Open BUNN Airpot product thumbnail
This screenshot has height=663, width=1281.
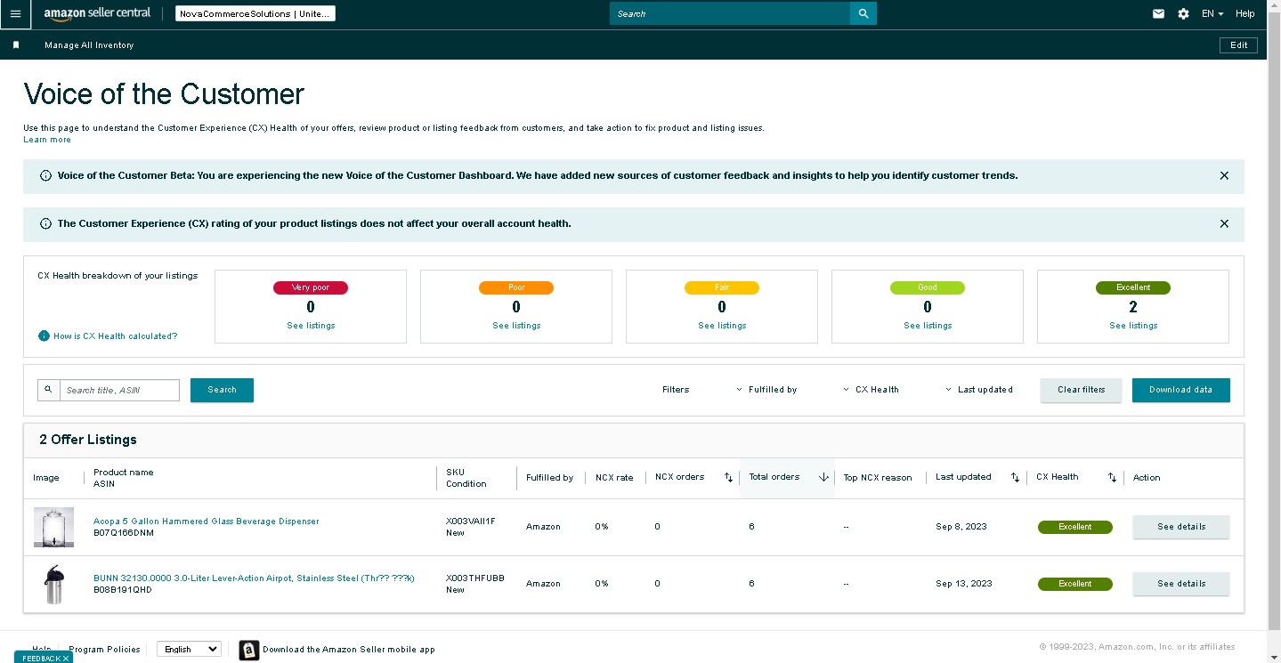(x=53, y=584)
